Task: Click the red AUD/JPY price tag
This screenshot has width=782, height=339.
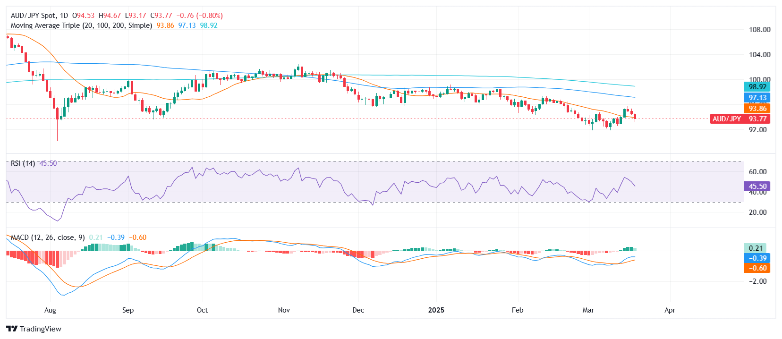Action: pos(727,119)
